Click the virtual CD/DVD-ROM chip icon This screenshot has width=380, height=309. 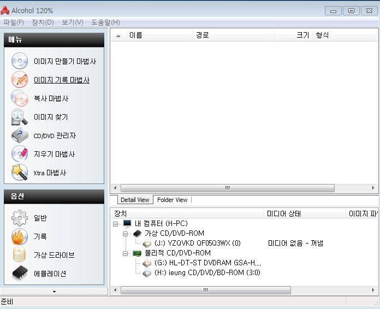(x=137, y=233)
